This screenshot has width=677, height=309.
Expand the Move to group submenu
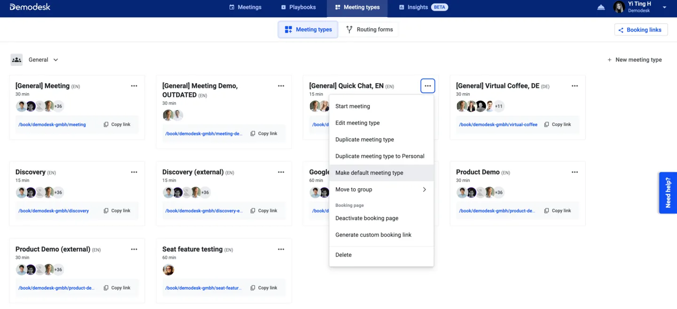coord(381,190)
